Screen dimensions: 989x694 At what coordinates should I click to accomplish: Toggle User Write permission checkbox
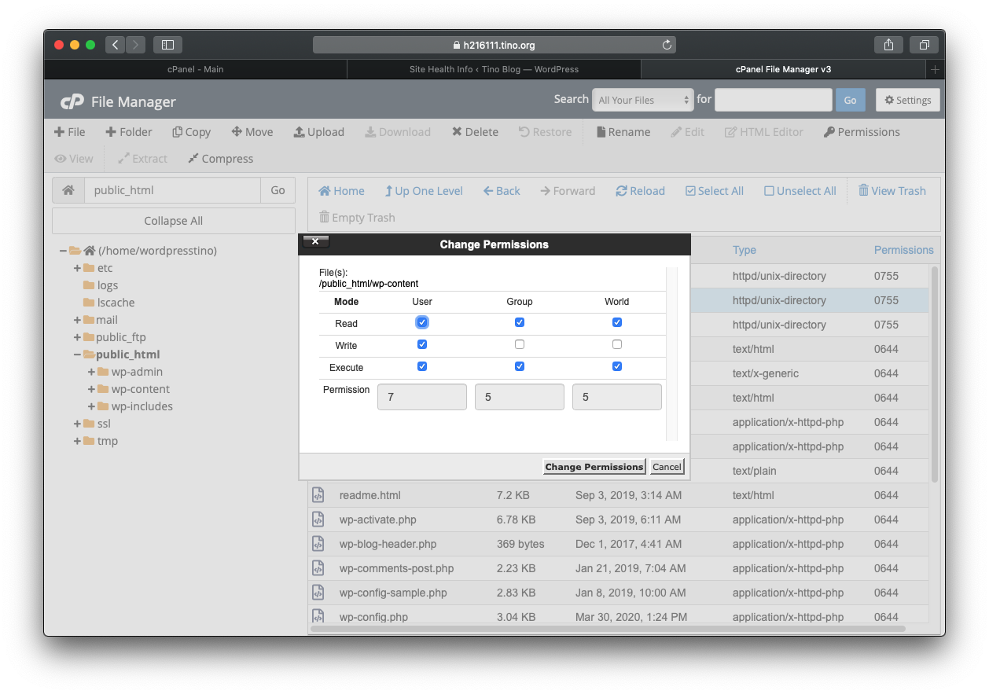click(x=422, y=344)
